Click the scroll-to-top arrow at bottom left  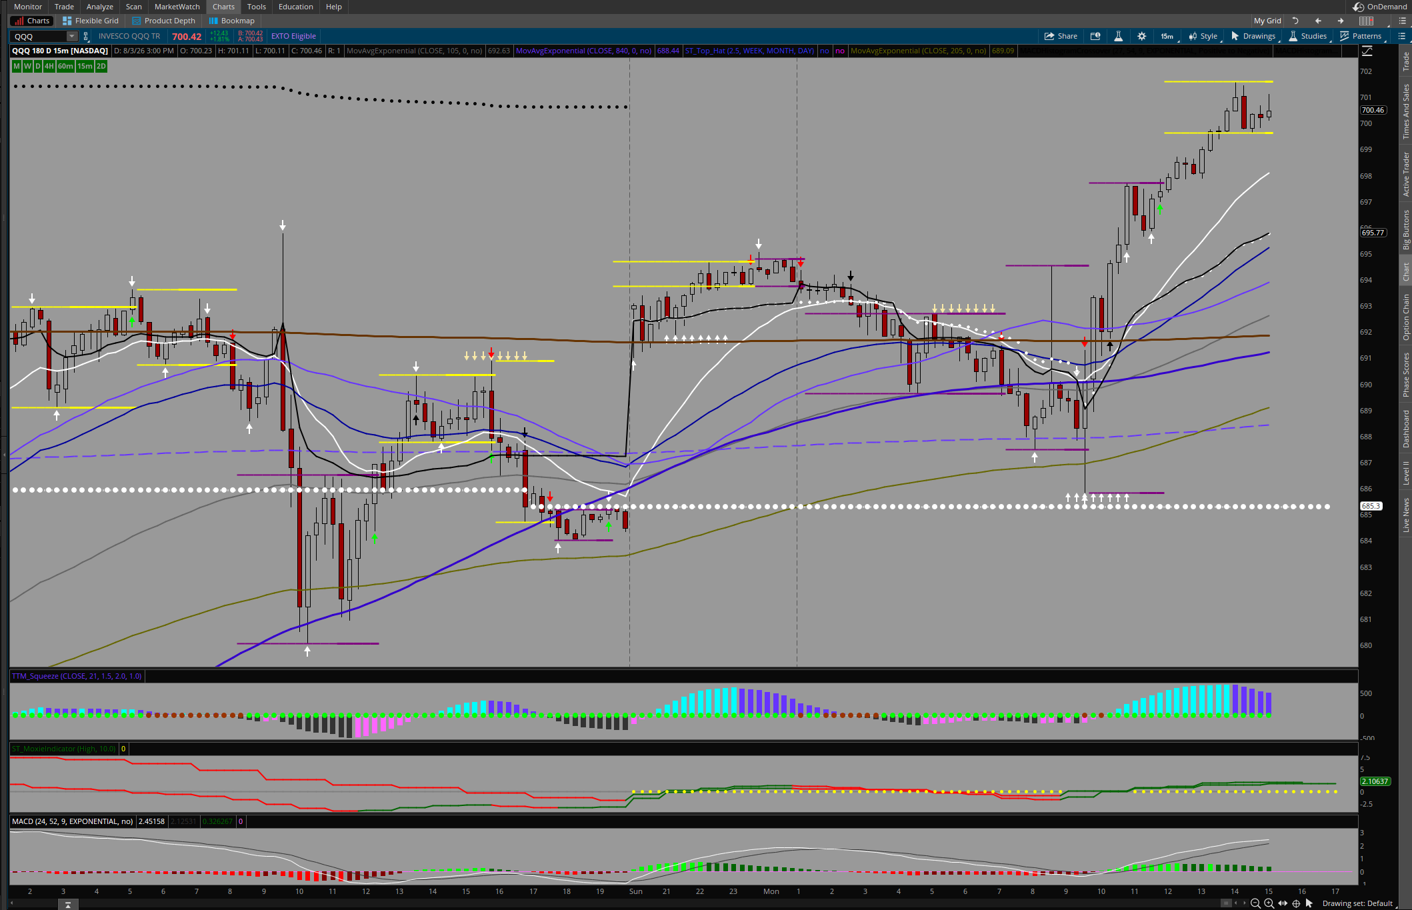67,905
